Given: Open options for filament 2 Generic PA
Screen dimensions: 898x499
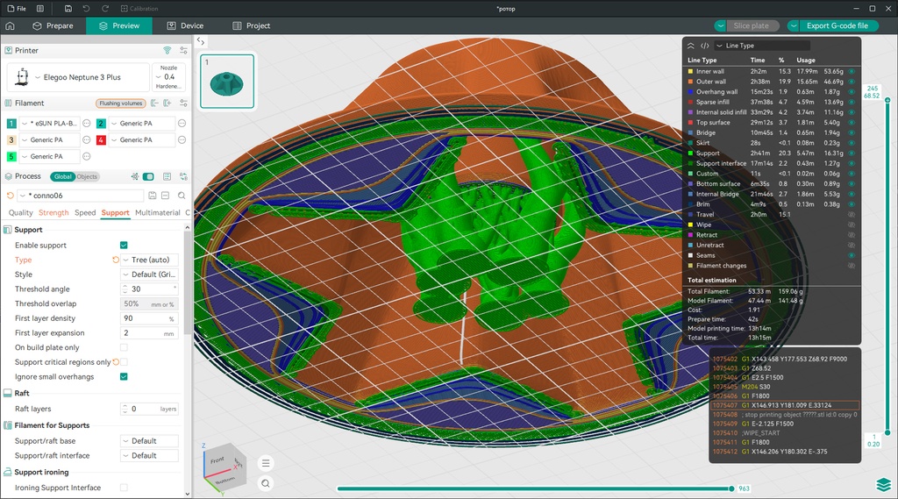Looking at the screenshot, I should point(182,123).
